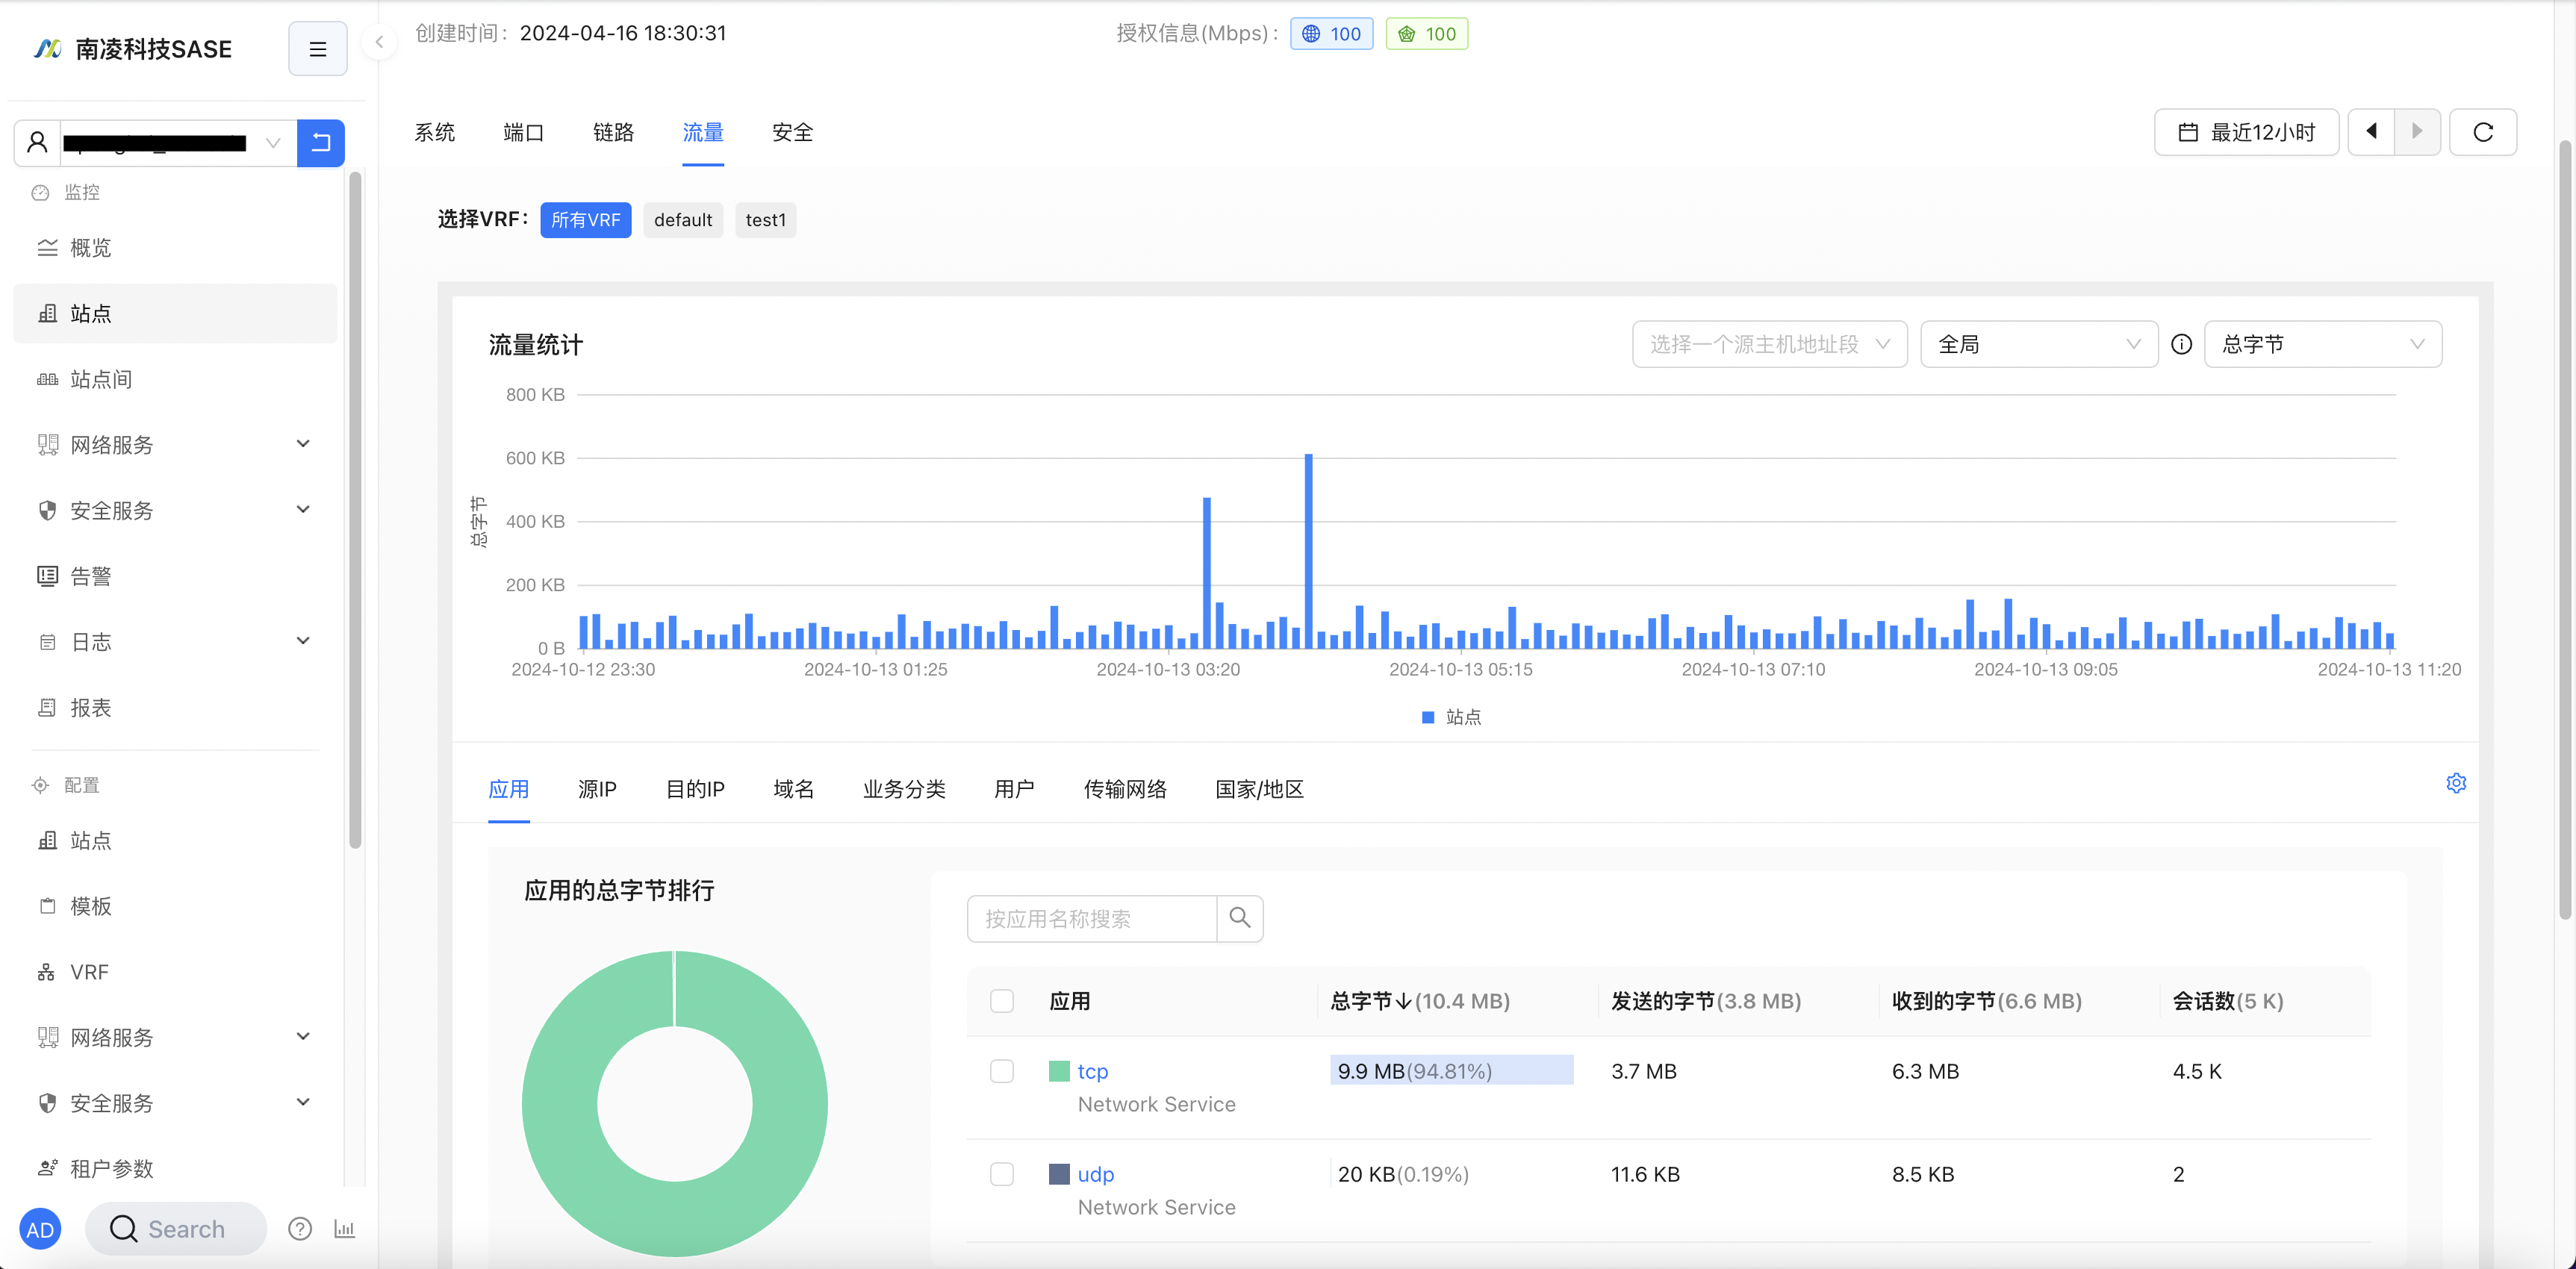Open VRF configuration page

175,971
